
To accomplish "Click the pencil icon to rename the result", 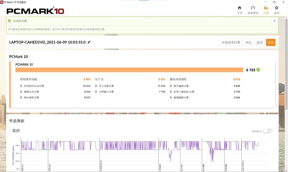I will (x=89, y=42).
